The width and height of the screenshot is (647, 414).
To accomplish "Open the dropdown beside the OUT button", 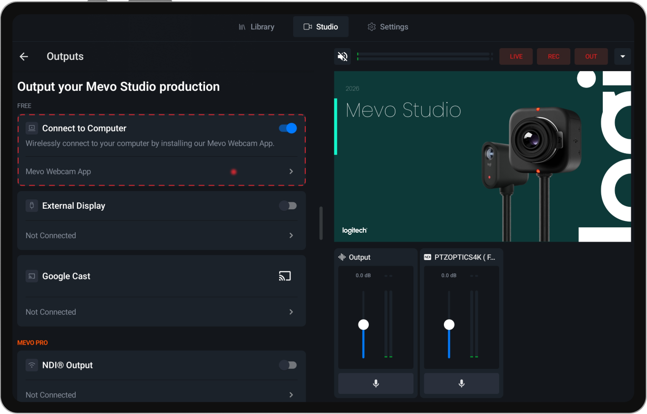I will pyautogui.click(x=622, y=56).
